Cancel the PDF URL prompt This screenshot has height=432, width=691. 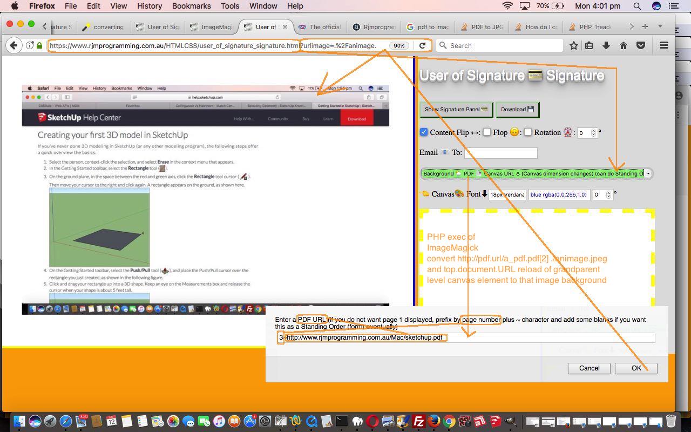589,368
